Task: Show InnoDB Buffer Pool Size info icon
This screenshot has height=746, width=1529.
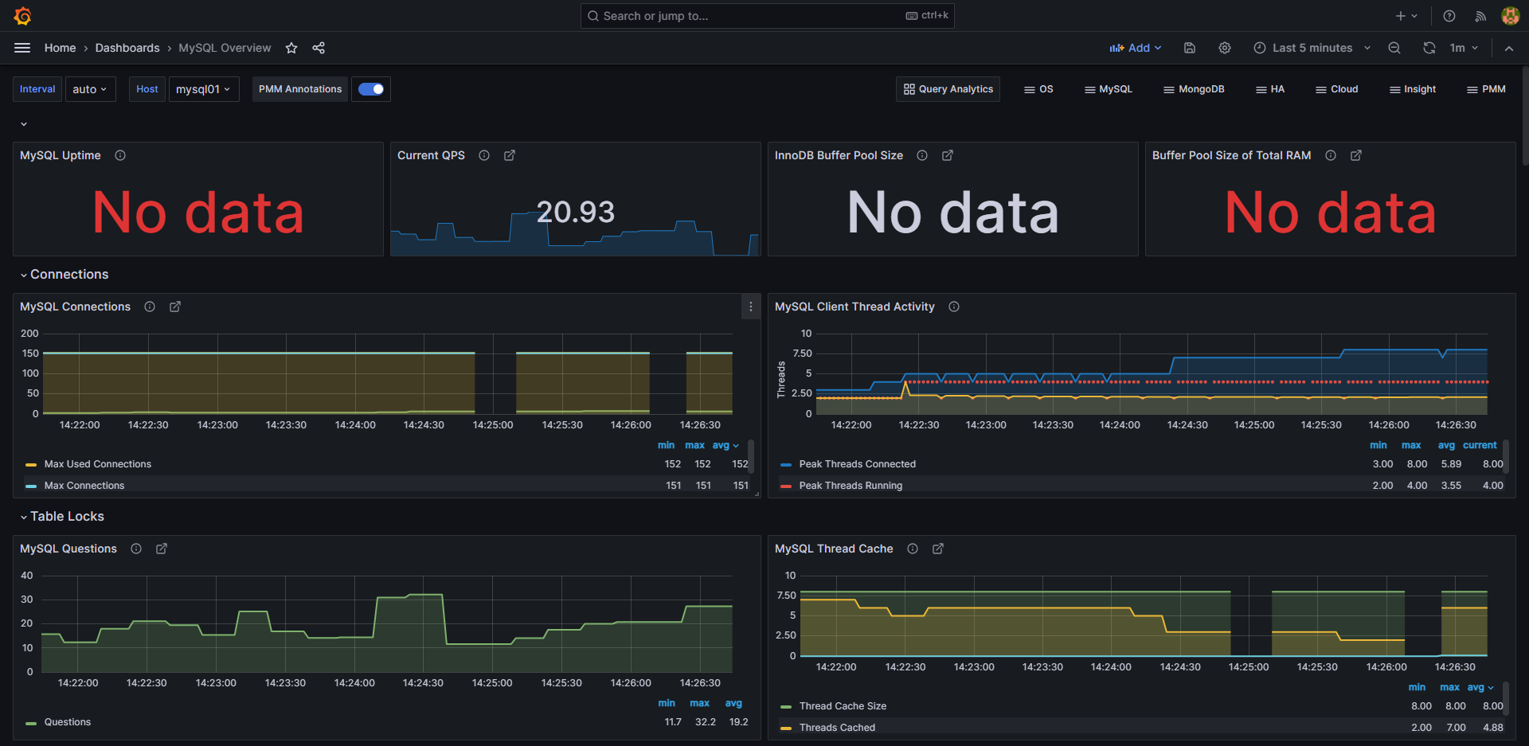Action: pyautogui.click(x=922, y=155)
